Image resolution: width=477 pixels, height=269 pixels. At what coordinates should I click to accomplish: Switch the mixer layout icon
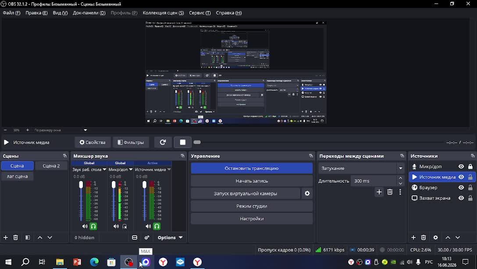(x=135, y=237)
